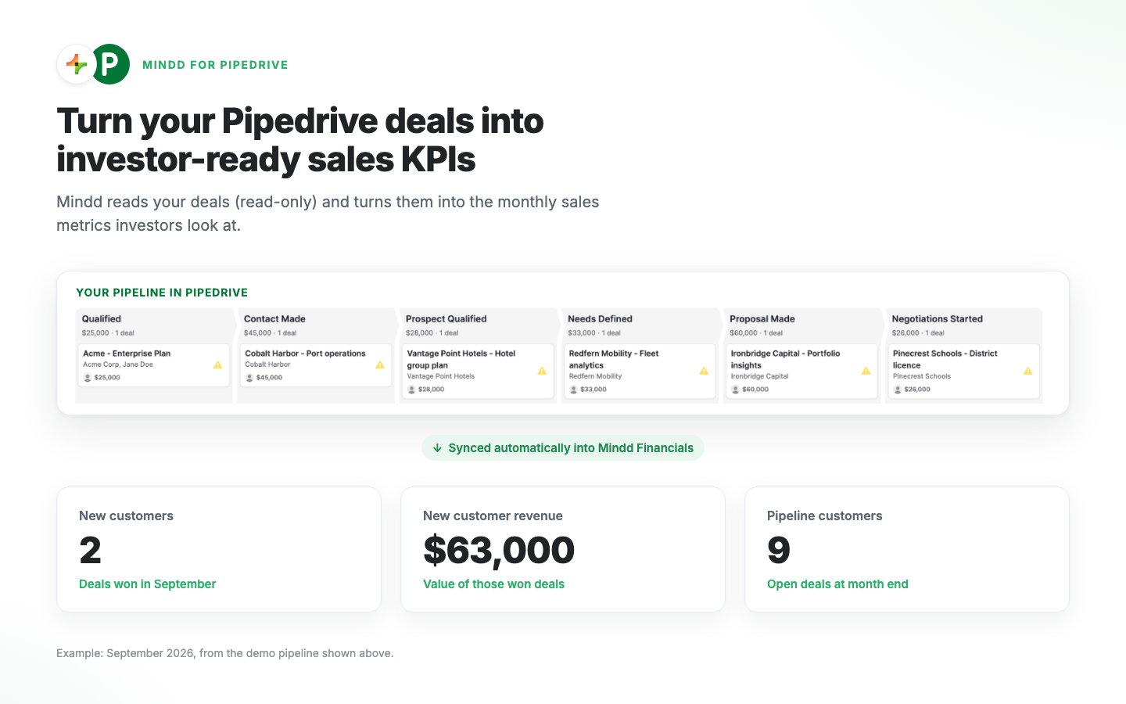This screenshot has width=1126, height=704.
Task: Click Open deals at month end text
Action: tap(837, 584)
